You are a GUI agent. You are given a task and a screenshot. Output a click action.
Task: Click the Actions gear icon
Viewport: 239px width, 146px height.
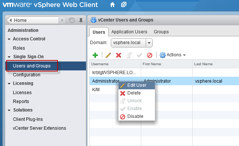click(163, 55)
